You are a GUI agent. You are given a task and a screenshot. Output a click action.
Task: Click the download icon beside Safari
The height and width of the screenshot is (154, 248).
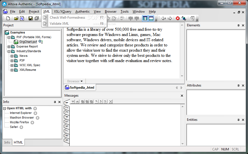click(21, 127)
